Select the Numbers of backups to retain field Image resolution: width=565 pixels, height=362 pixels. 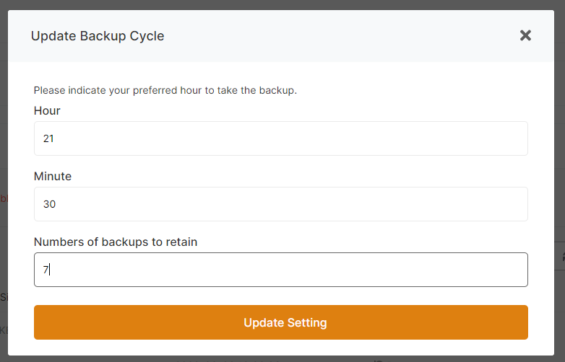[280, 270]
